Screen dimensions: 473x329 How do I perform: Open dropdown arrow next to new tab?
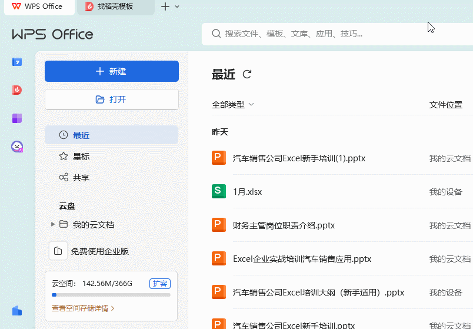coord(177,6)
